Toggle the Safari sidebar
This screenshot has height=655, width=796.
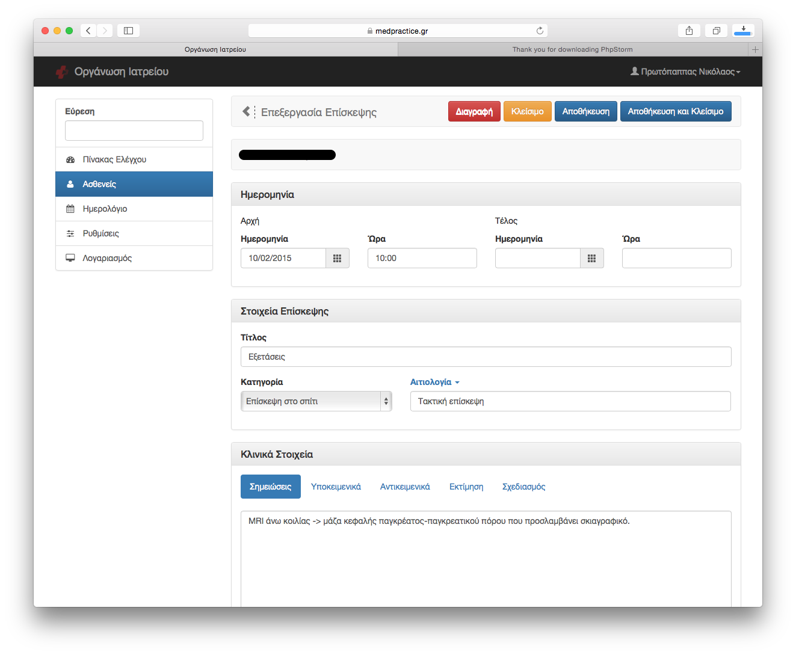(128, 31)
